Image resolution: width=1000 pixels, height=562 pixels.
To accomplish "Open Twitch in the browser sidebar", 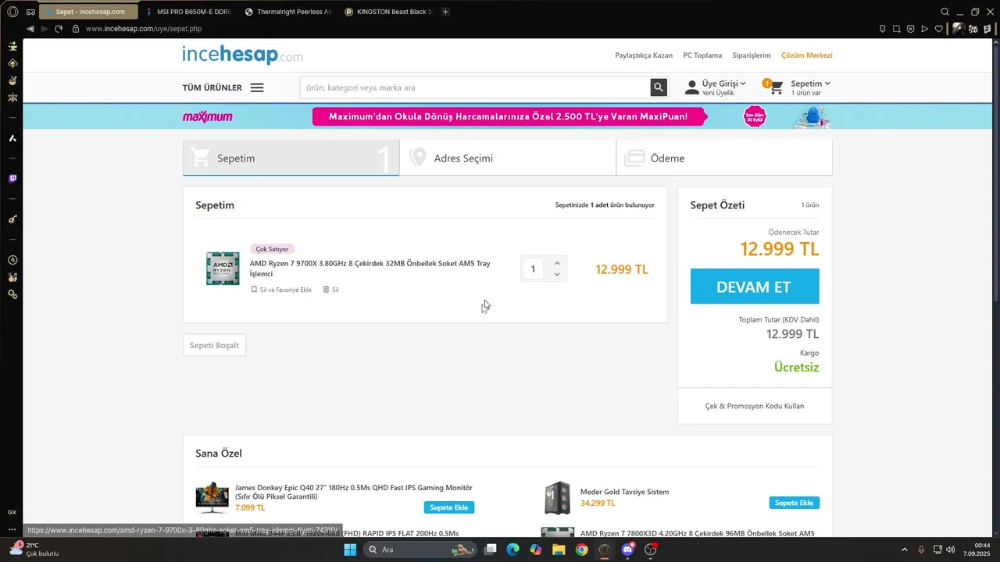I will (x=12, y=179).
